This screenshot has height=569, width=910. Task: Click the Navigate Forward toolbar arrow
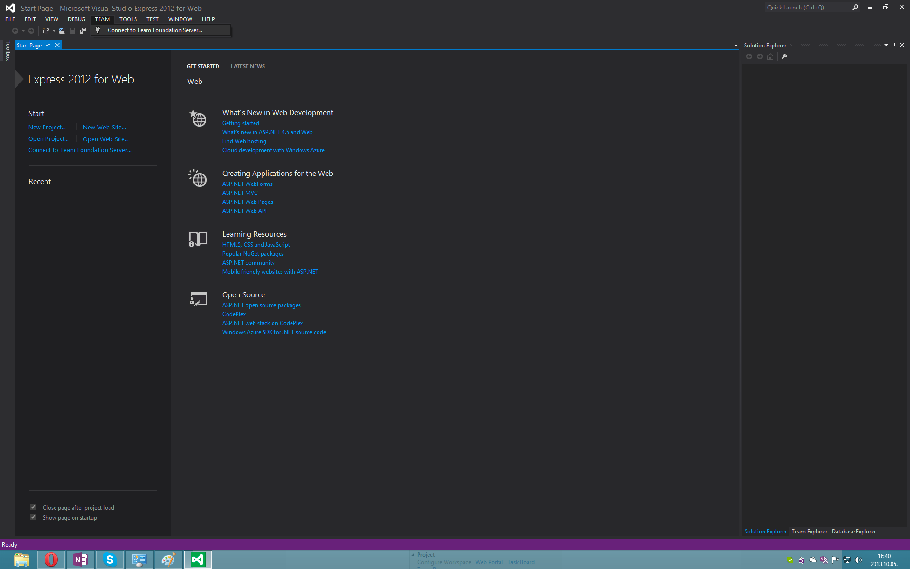point(31,31)
